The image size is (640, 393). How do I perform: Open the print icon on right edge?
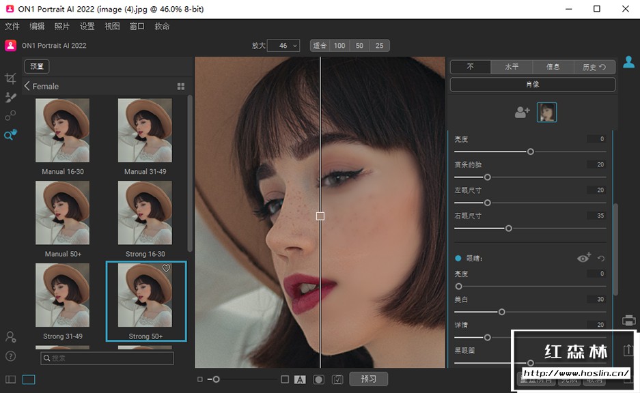[629, 320]
